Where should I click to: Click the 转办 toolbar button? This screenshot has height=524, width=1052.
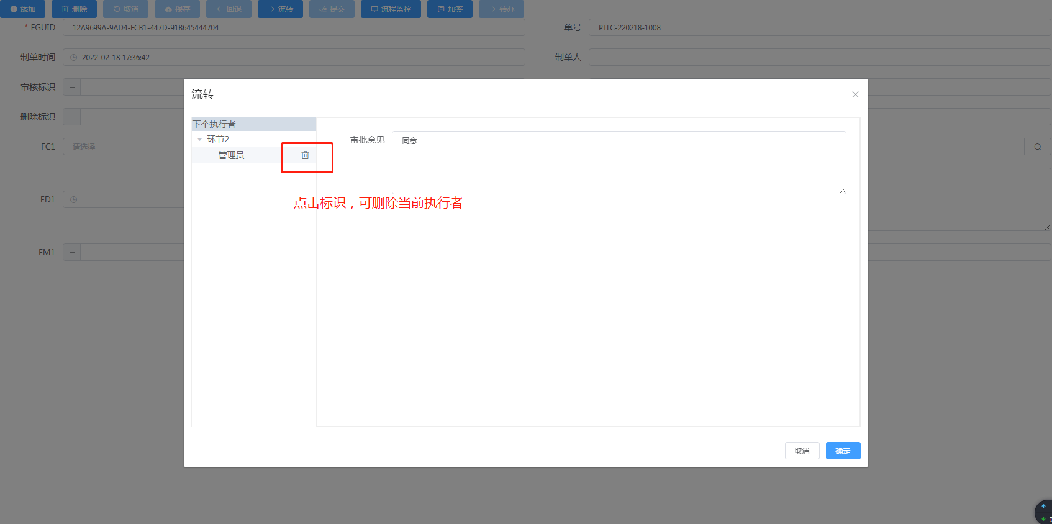(501, 9)
